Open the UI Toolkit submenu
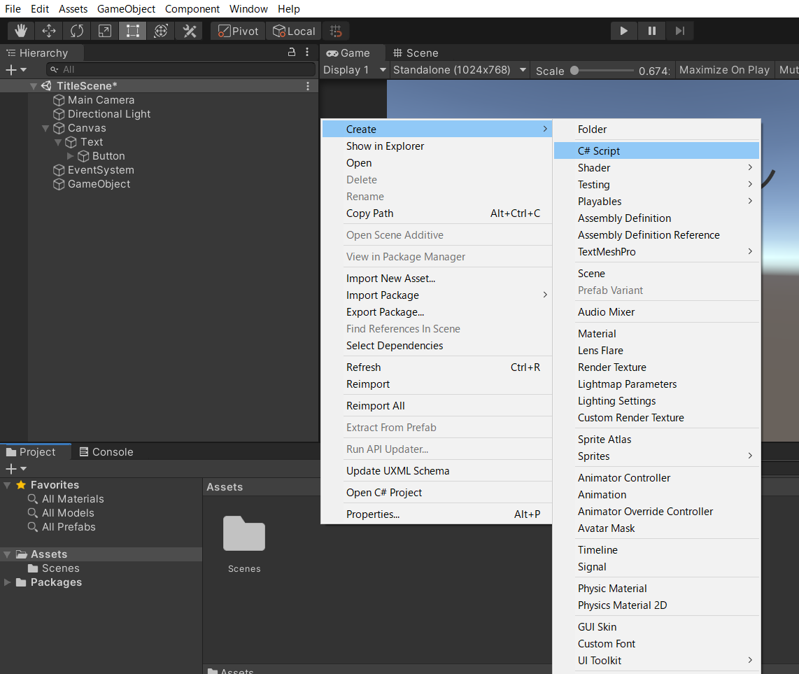This screenshot has height=674, width=799. pos(656,660)
